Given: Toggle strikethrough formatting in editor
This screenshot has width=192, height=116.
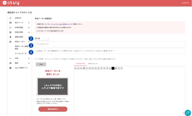Looking at the screenshot, I should pyautogui.click(x=90, y=68).
